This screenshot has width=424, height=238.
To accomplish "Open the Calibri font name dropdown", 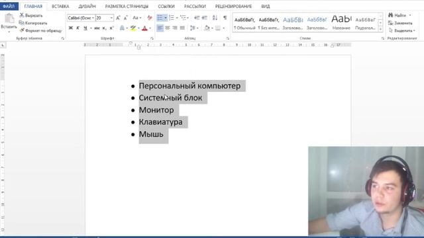I will [93, 18].
